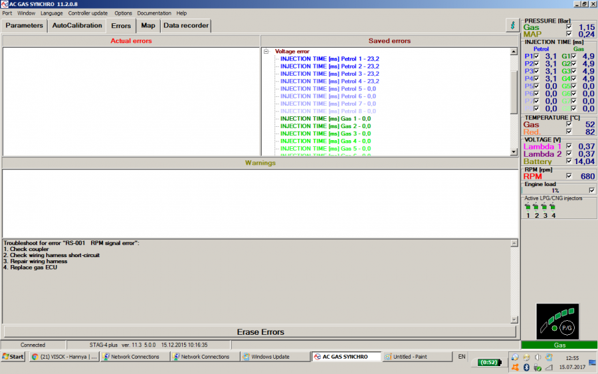This screenshot has height=374, width=598.
Task: Collapse the Voltage error tree node
Action: (266, 51)
